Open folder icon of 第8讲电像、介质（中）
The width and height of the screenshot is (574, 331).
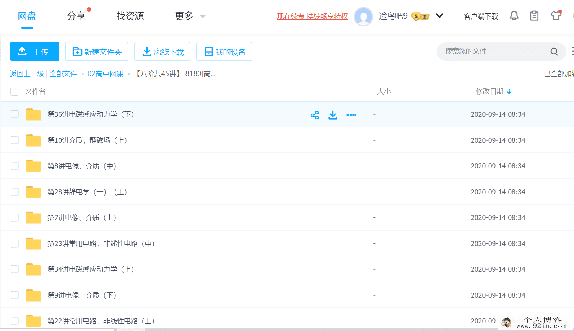coord(33,166)
